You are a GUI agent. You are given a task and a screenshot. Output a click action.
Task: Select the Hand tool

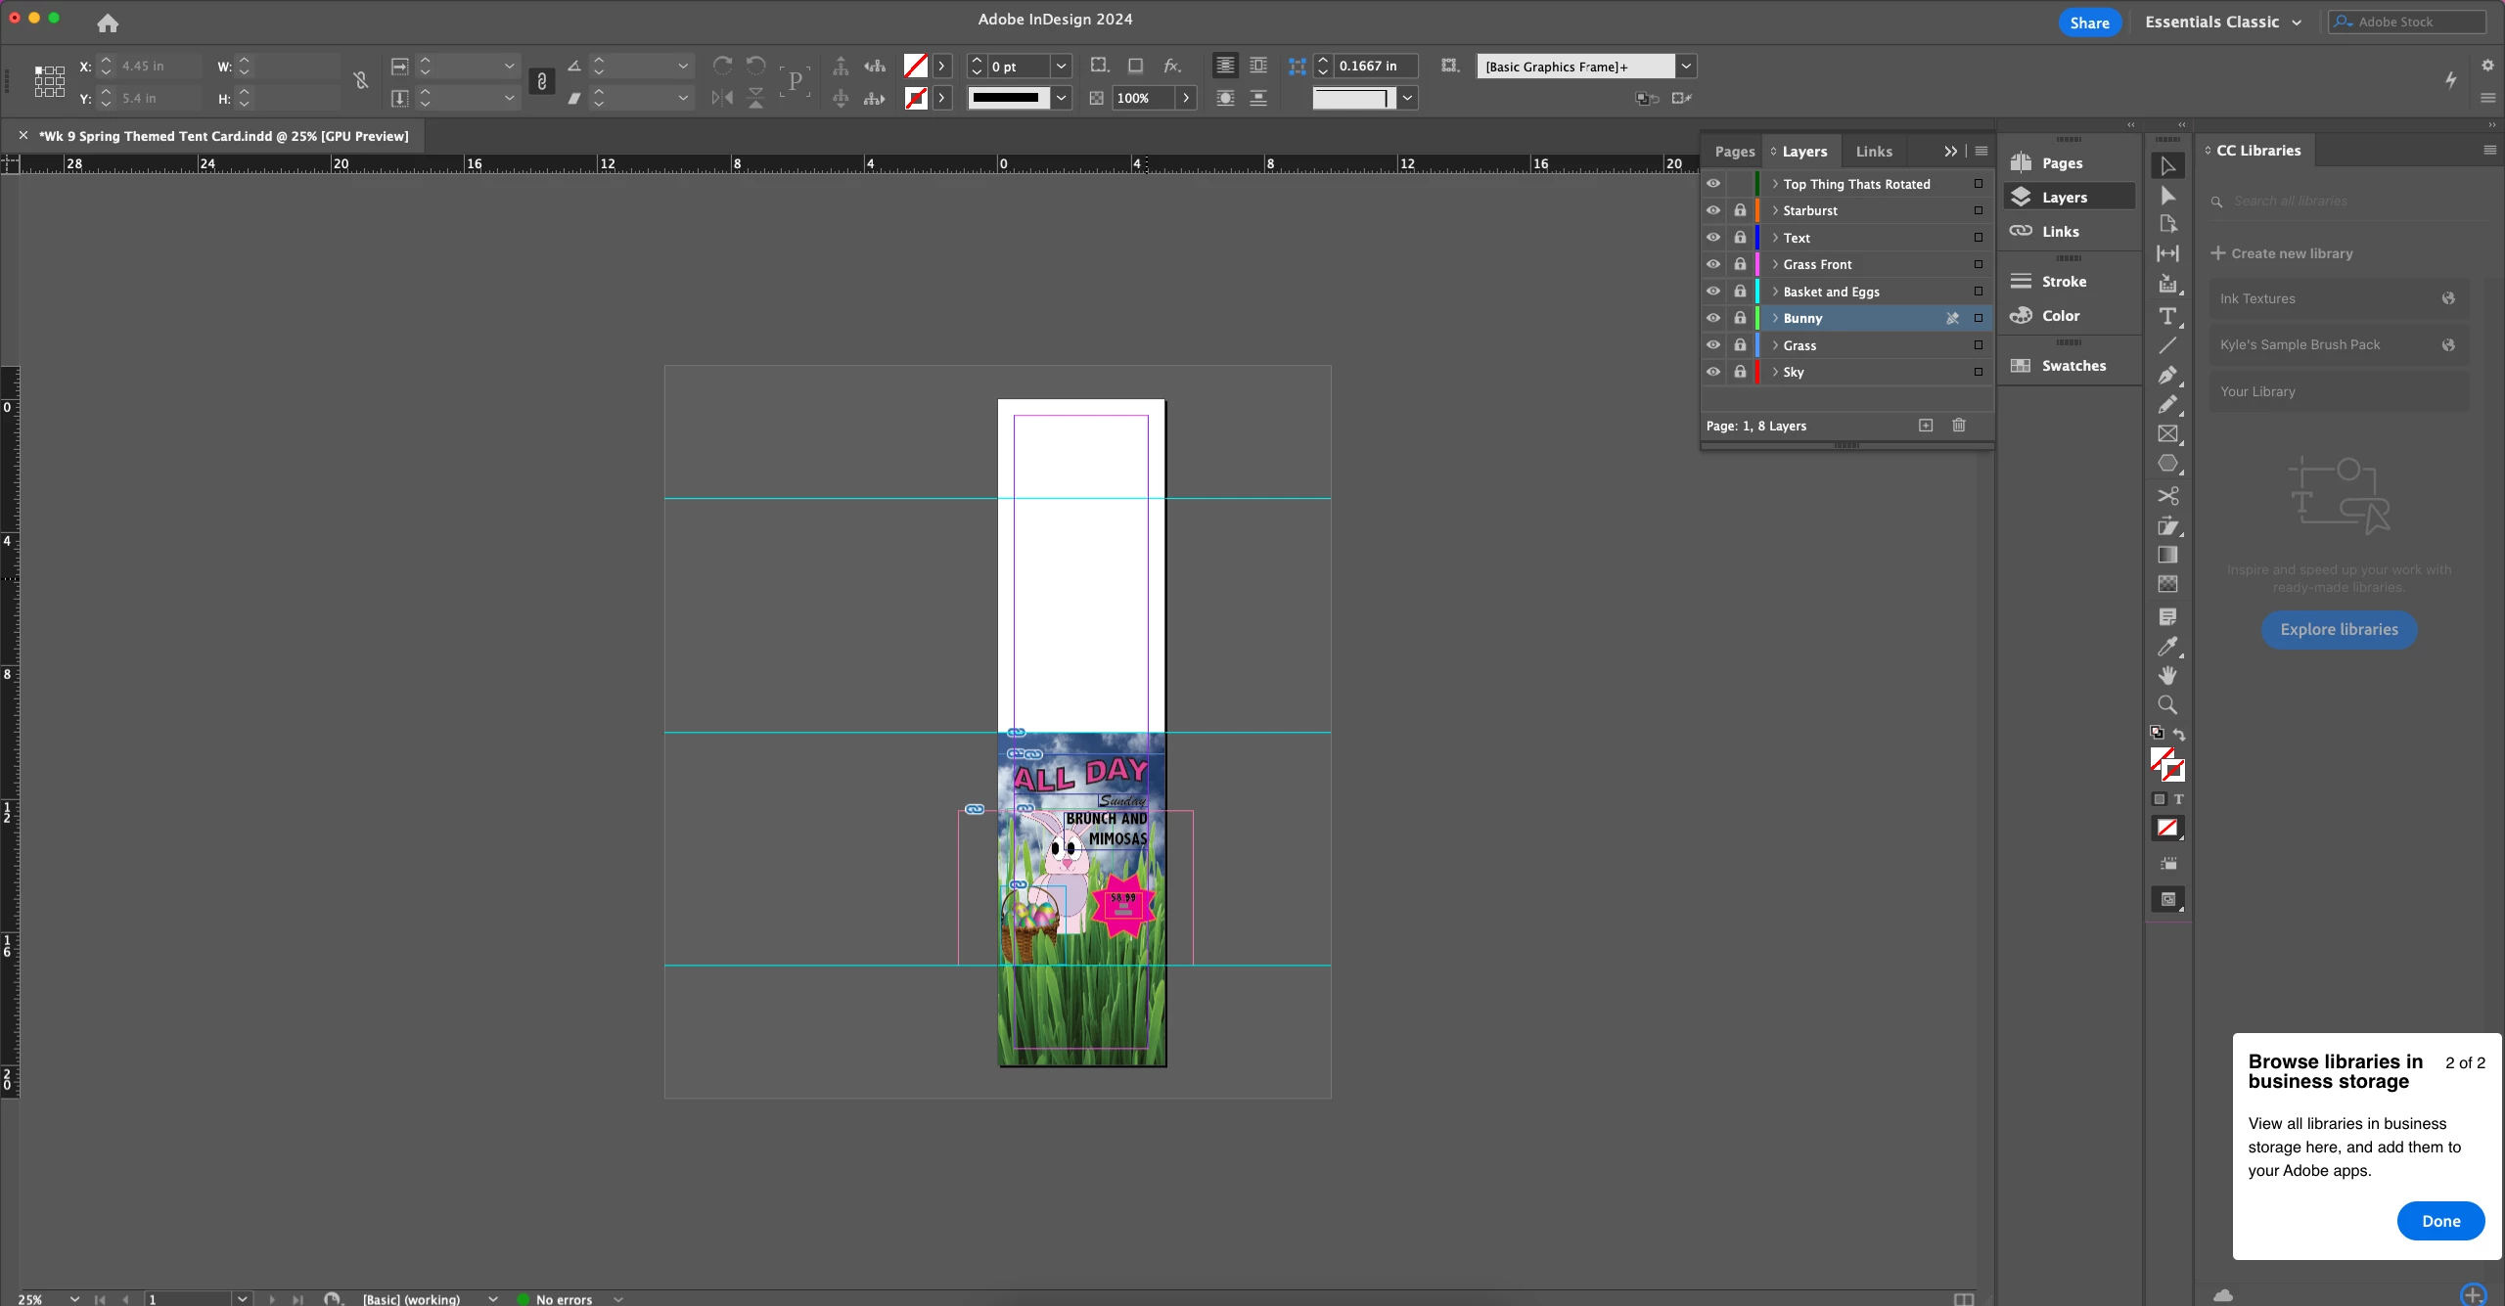2167,675
